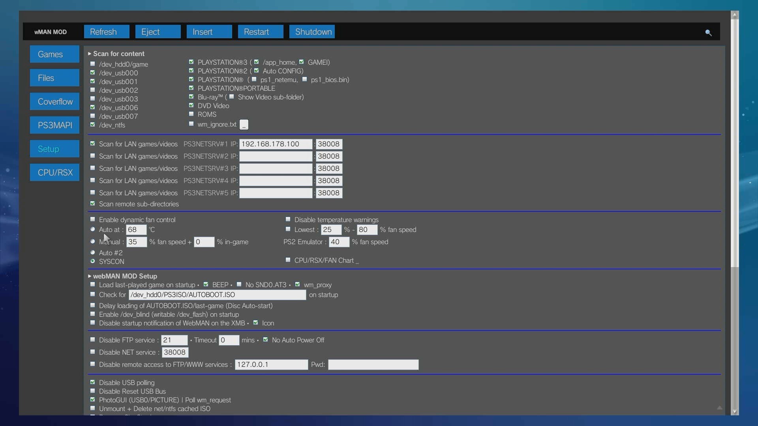Check Enable dynamic fan control
The height and width of the screenshot is (426, 758).
coord(93,219)
